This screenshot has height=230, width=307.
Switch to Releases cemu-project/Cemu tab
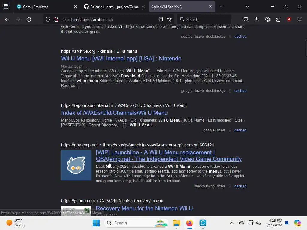[x=114, y=7]
